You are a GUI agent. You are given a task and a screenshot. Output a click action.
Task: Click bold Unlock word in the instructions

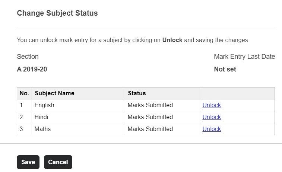coord(172,40)
